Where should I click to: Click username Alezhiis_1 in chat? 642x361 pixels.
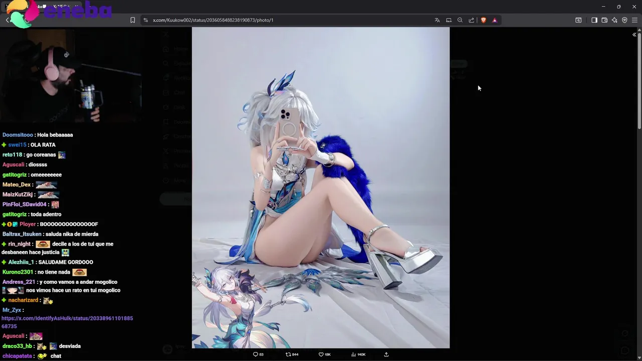coord(21,262)
